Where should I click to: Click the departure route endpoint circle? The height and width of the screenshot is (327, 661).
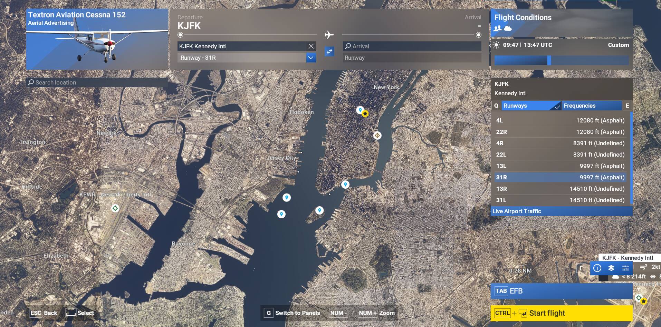pyautogui.click(x=180, y=35)
